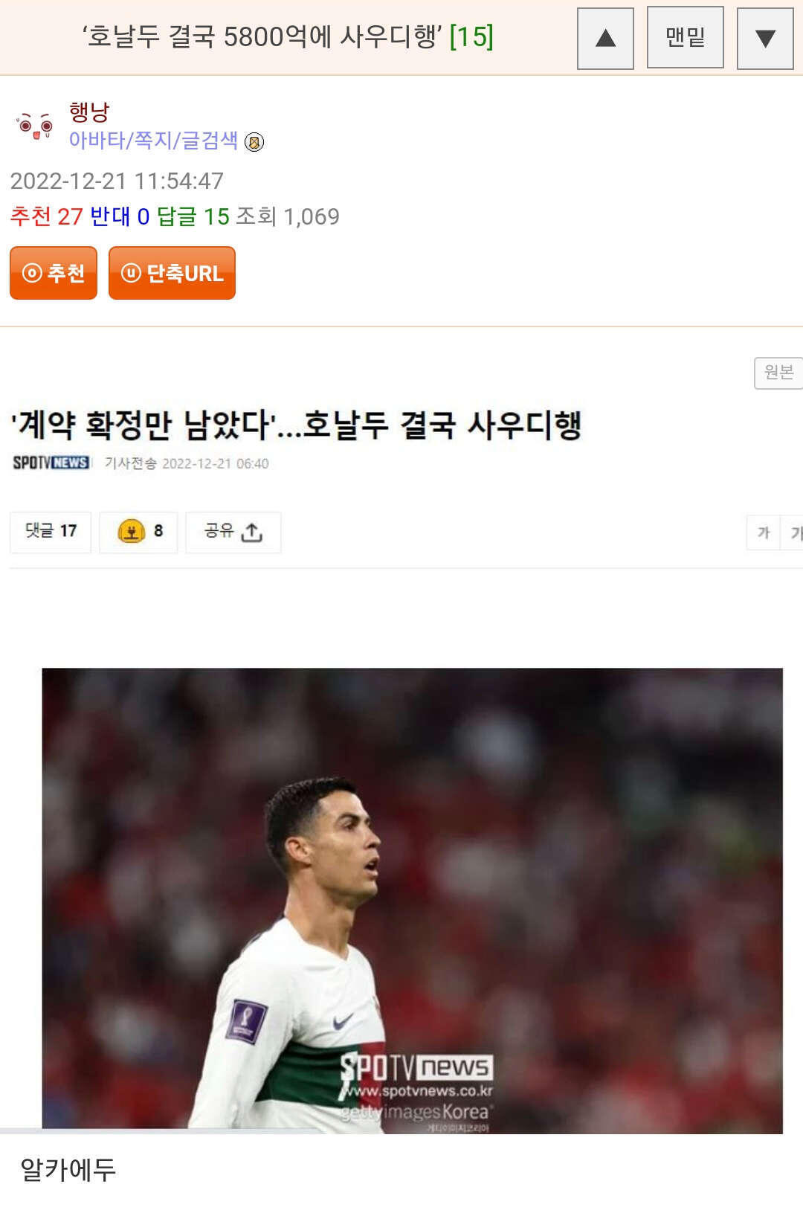This screenshot has height=1216, width=803.
Task: Open 아바타/쪽지/글검색 user links
Action: click(x=153, y=140)
